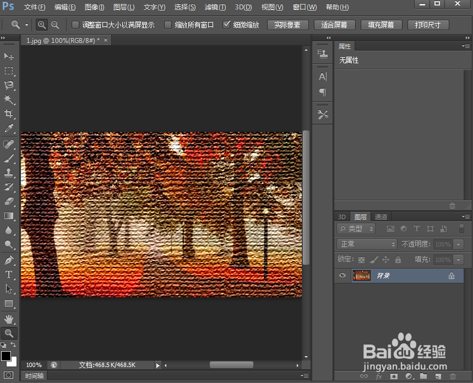Select the Crop tool
Viewport: 473px width, 383px height.
point(9,114)
